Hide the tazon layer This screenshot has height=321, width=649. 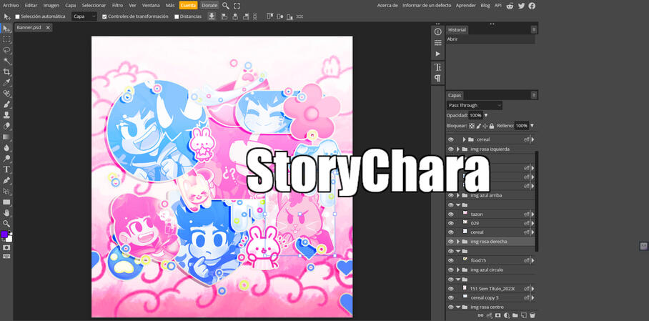pos(451,214)
